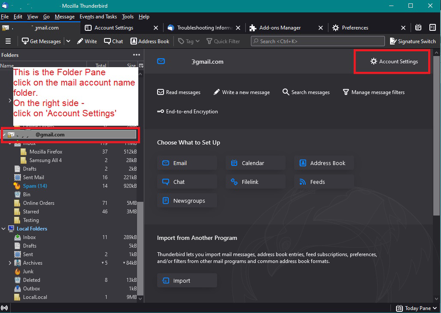Viewport: 441px width, 313px height.
Task: Close the Preferences tab
Action: (403, 27)
